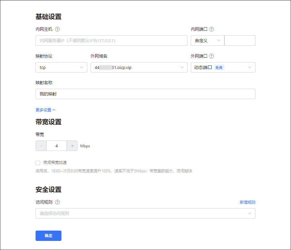Collapse 更多设置 section
The image size is (291, 250).
(45, 110)
